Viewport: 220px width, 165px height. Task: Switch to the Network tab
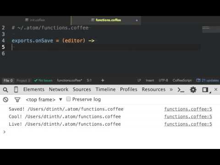[x=59, y=89]
